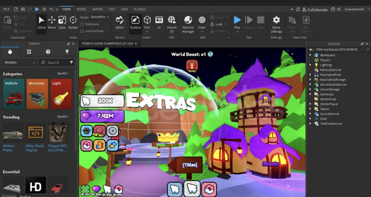The width and height of the screenshot is (371, 197).
Task: Activate the Move tool
Action: click(52, 23)
